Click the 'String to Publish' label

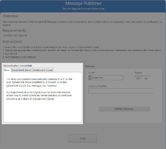click(x=97, y=86)
